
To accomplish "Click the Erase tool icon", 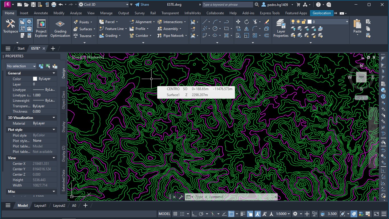I will pyautogui.click(x=267, y=22).
